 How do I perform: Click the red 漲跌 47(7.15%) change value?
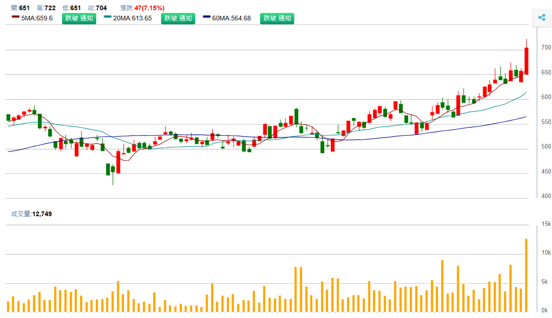pyautogui.click(x=149, y=8)
